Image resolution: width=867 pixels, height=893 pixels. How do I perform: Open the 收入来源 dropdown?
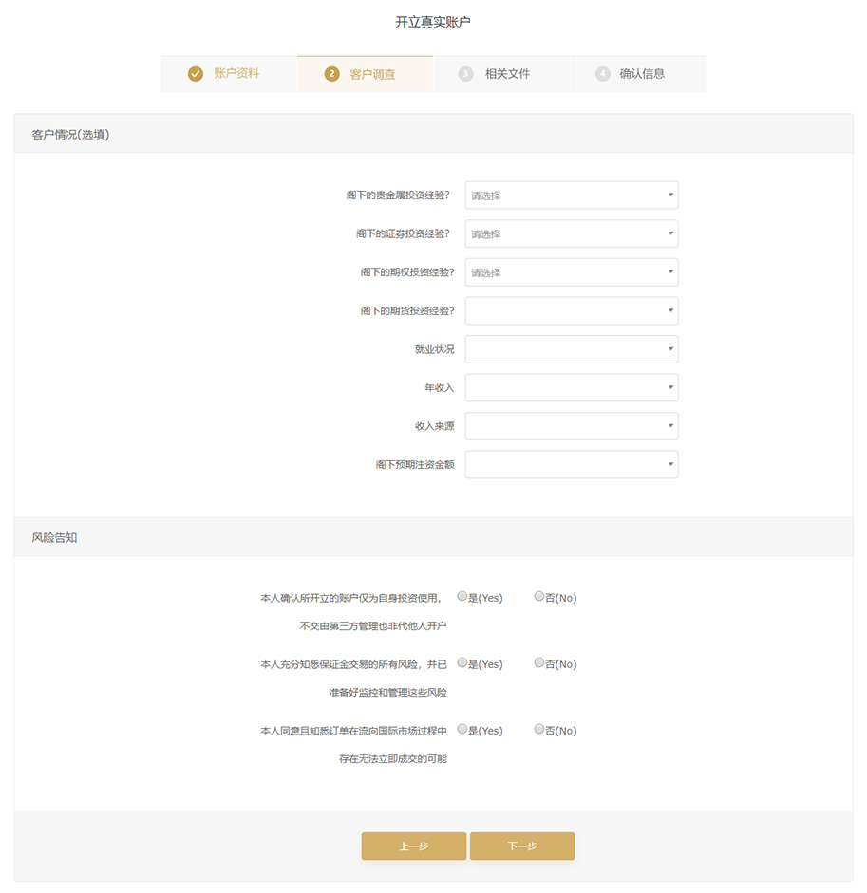[x=570, y=425]
